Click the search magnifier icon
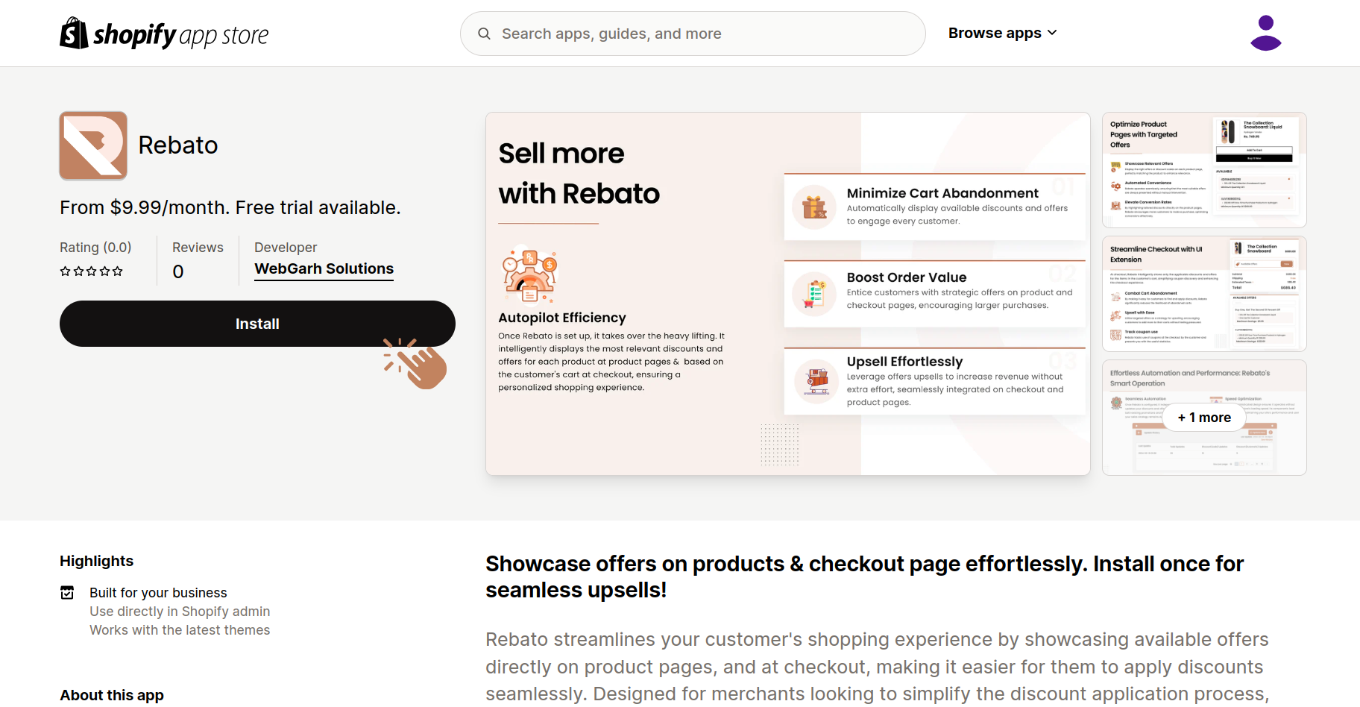Image resolution: width=1360 pixels, height=707 pixels. coord(484,34)
